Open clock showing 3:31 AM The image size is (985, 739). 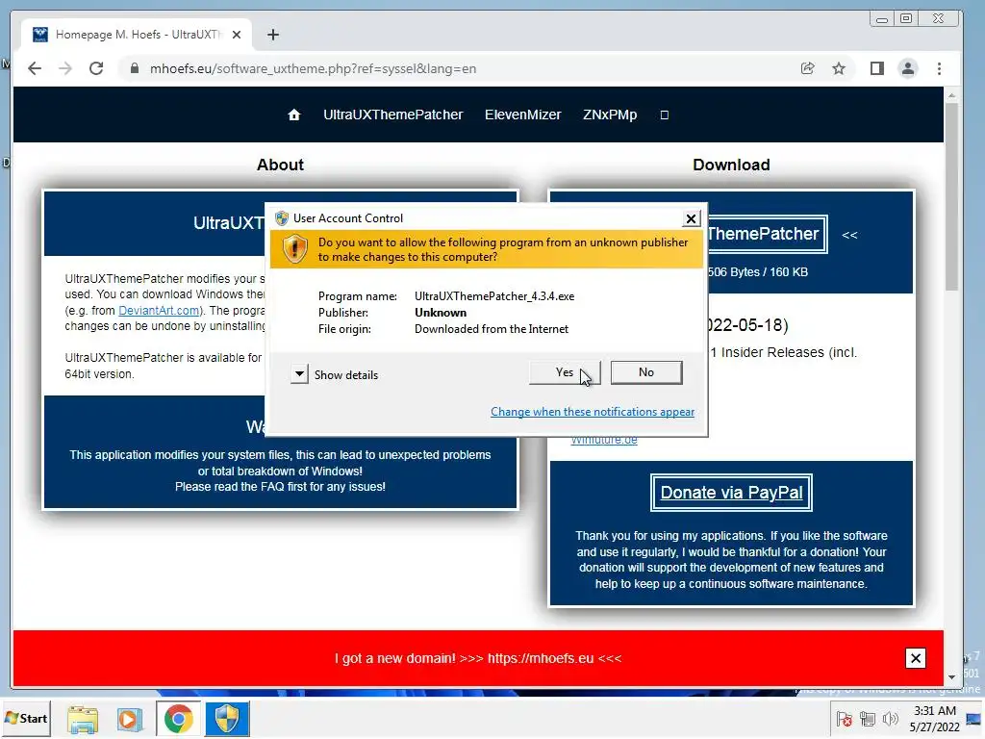[x=935, y=719]
